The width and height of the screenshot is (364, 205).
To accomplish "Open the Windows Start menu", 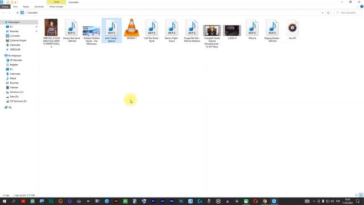I will coord(5,201).
